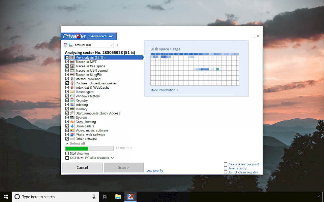Uncheck the Memory checkbox
This screenshot has width=324, height=202.
[67, 109]
